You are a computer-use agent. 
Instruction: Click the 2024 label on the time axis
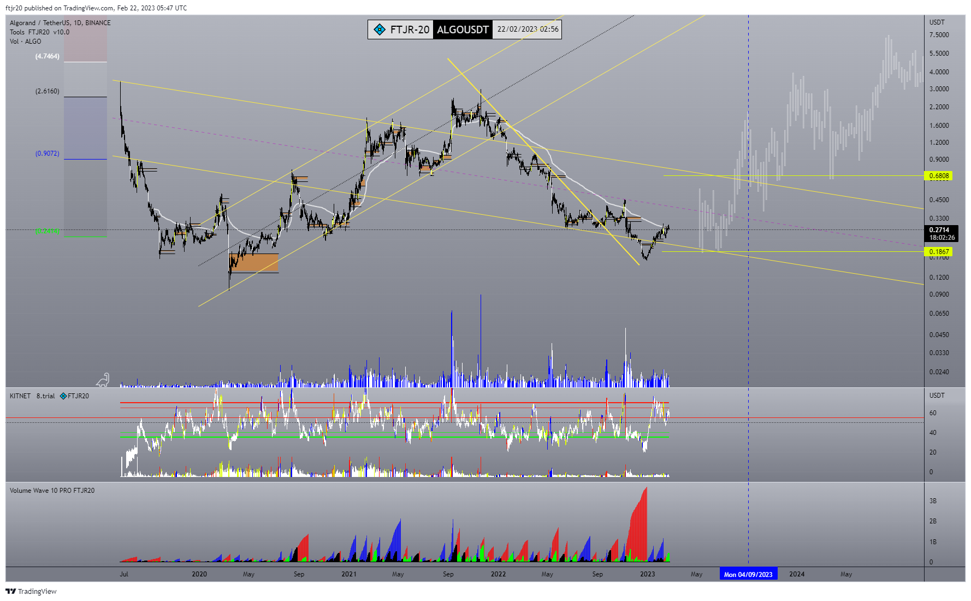point(797,574)
